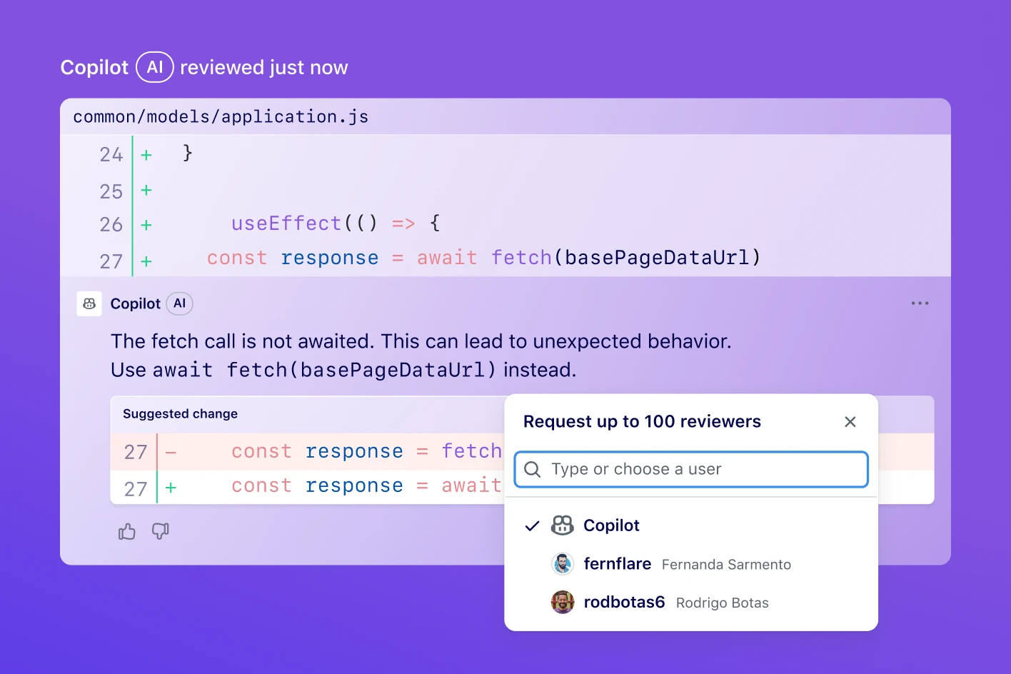This screenshot has height=674, width=1011.
Task: Click the Suggested change section header
Action: (179, 413)
